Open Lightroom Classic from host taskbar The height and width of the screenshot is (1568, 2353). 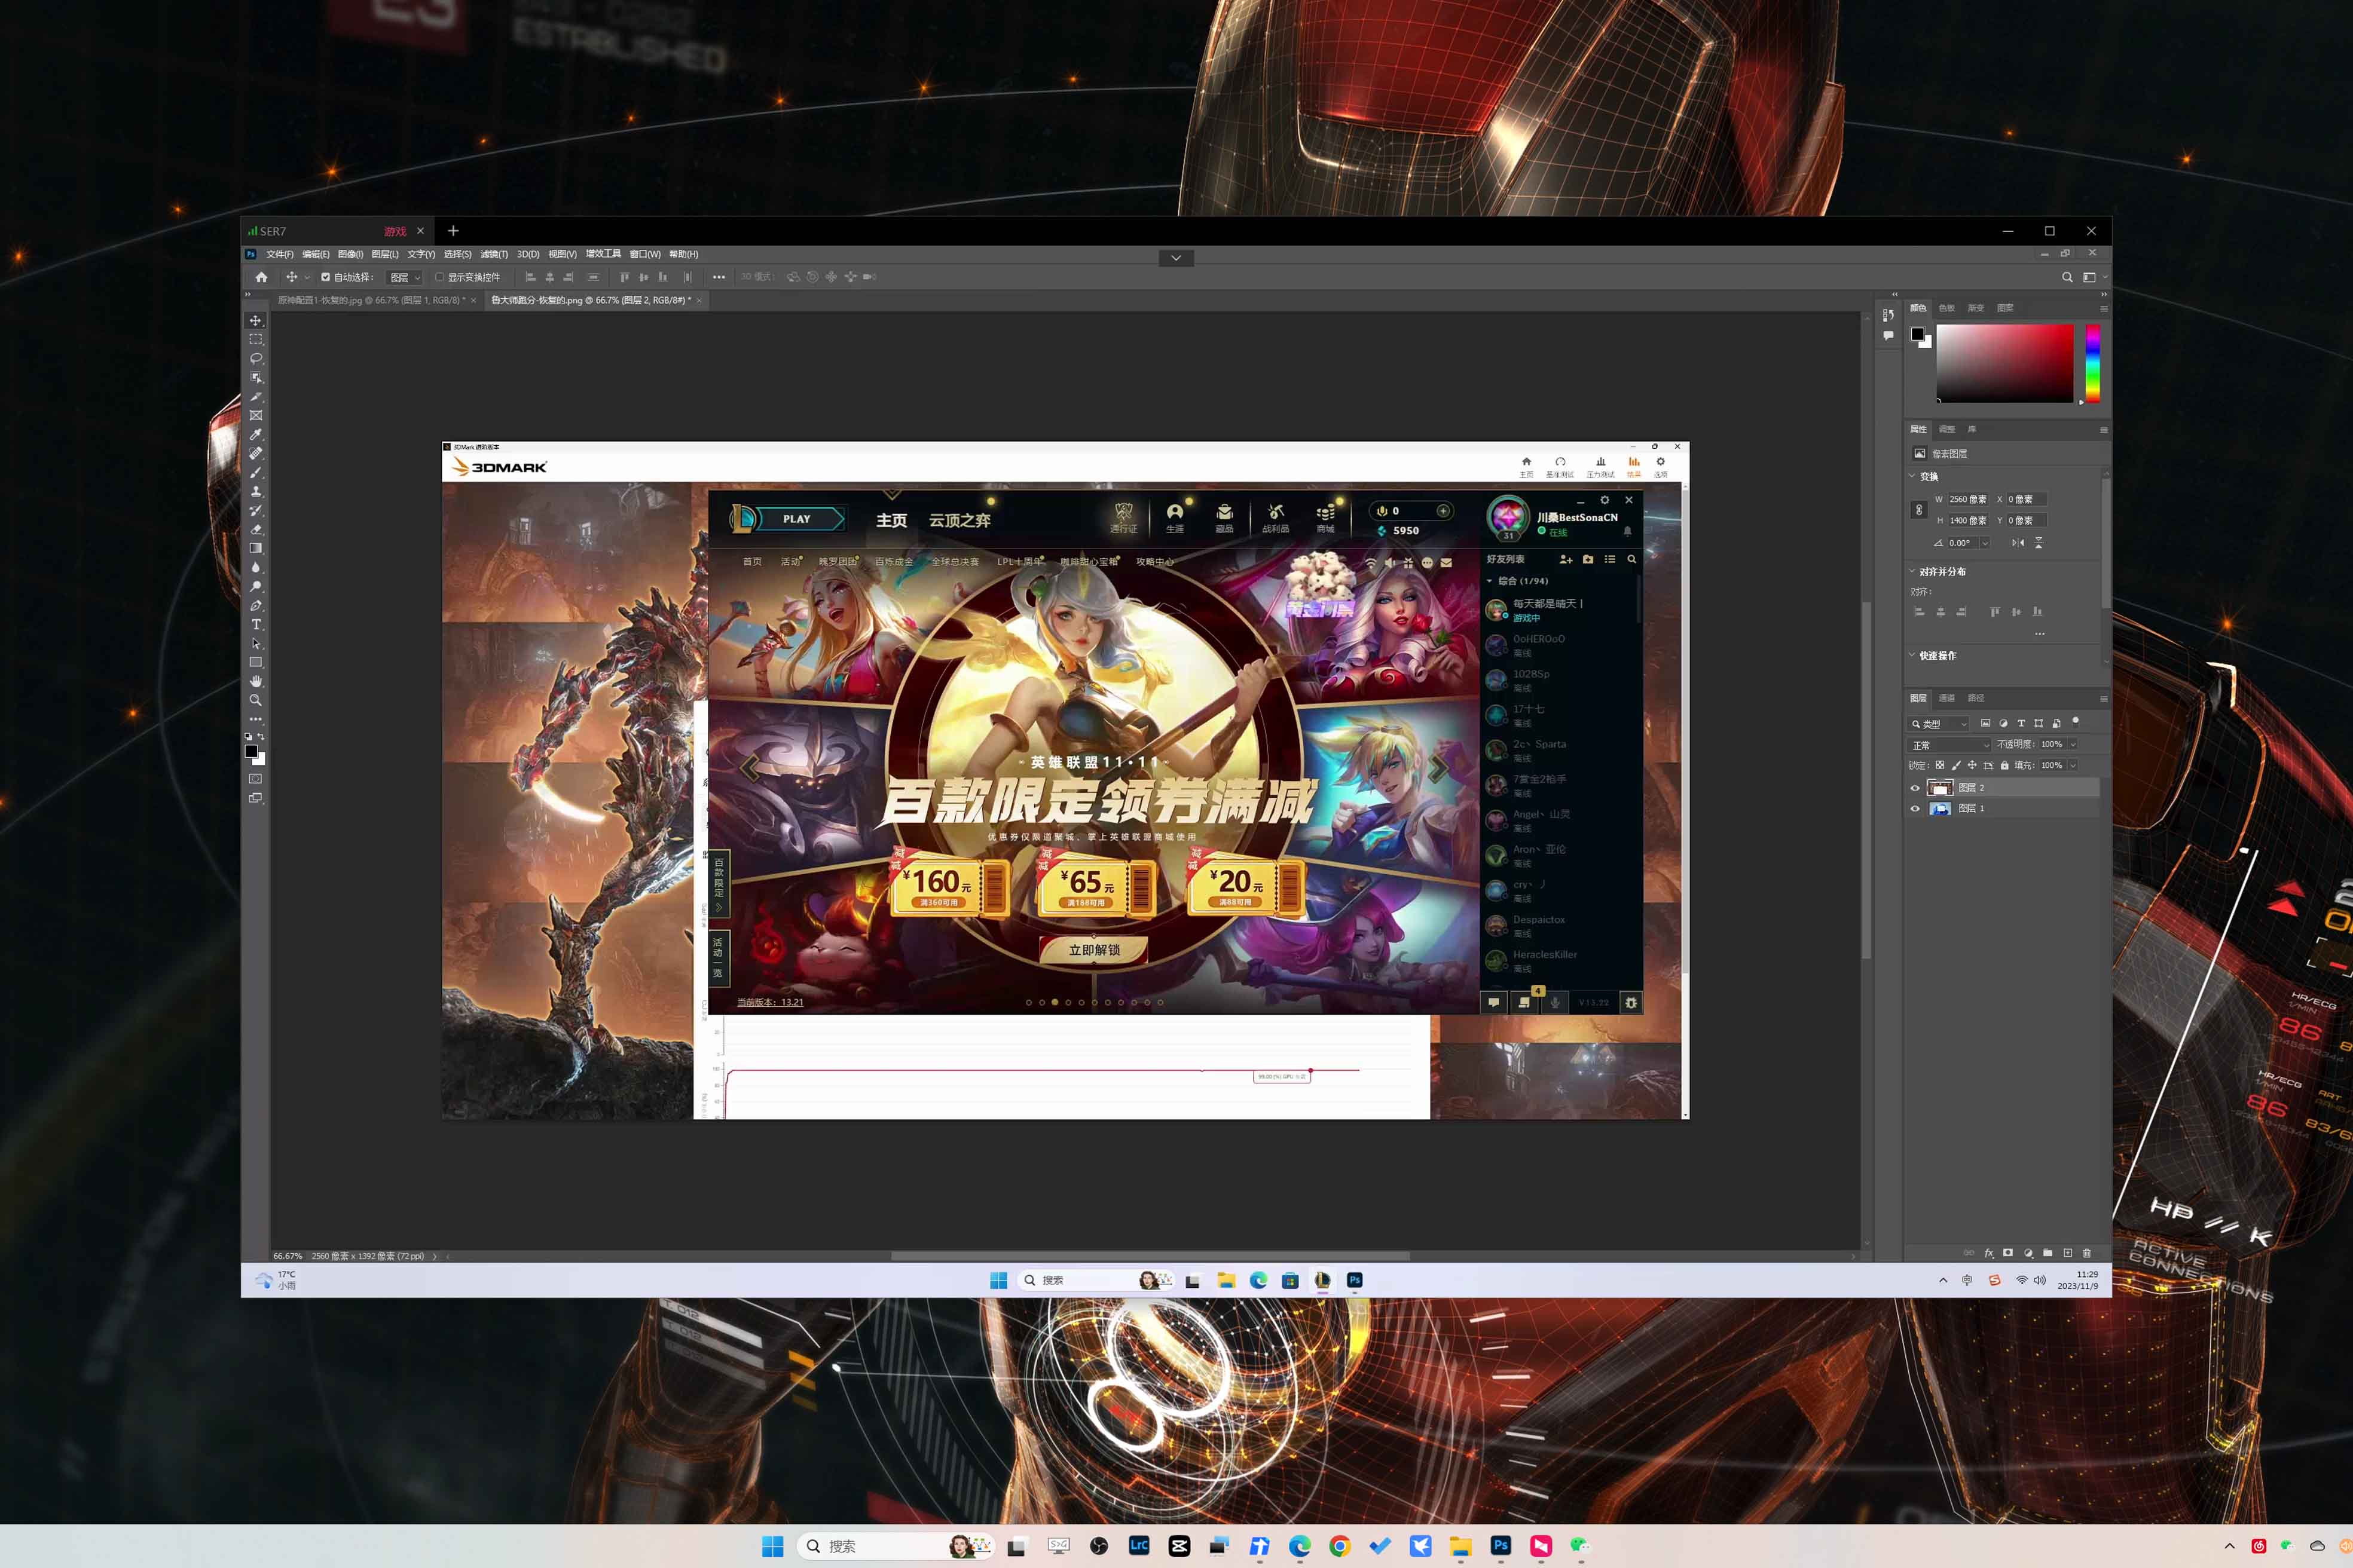(1138, 1545)
